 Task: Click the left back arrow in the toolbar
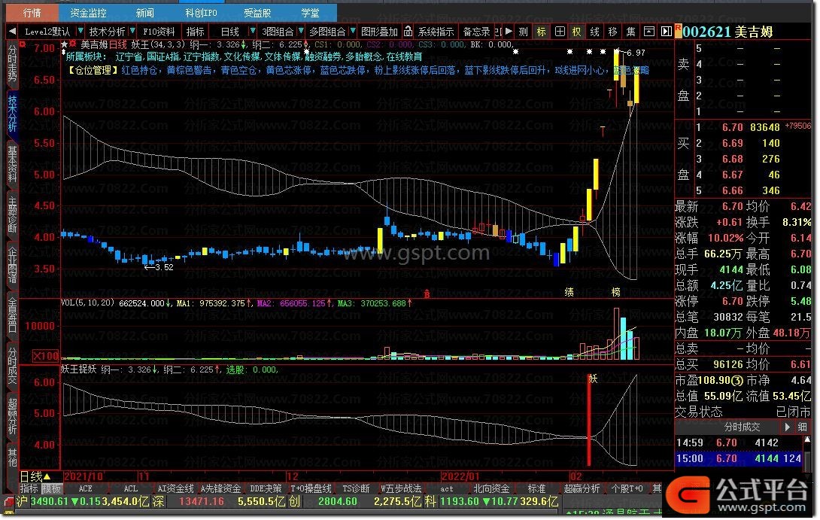12,32
